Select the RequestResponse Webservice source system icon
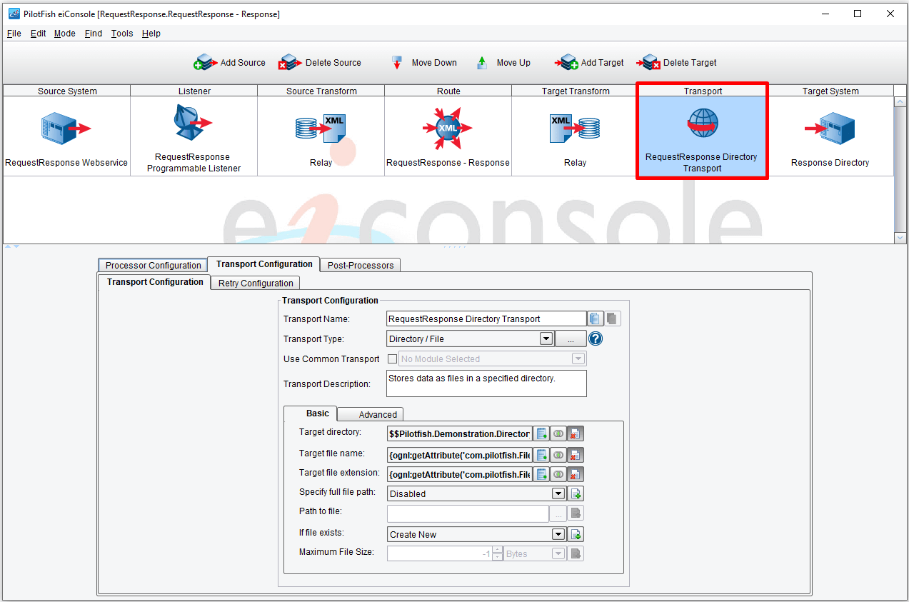 66,129
